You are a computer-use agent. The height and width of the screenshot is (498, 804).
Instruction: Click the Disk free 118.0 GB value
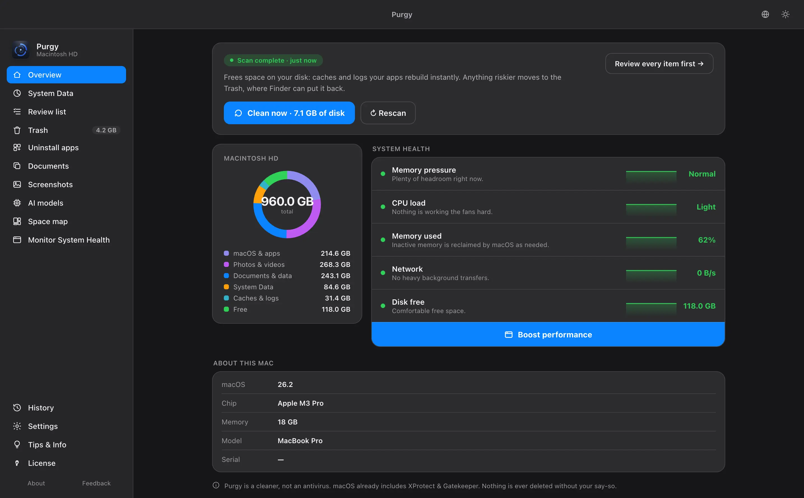tap(699, 306)
